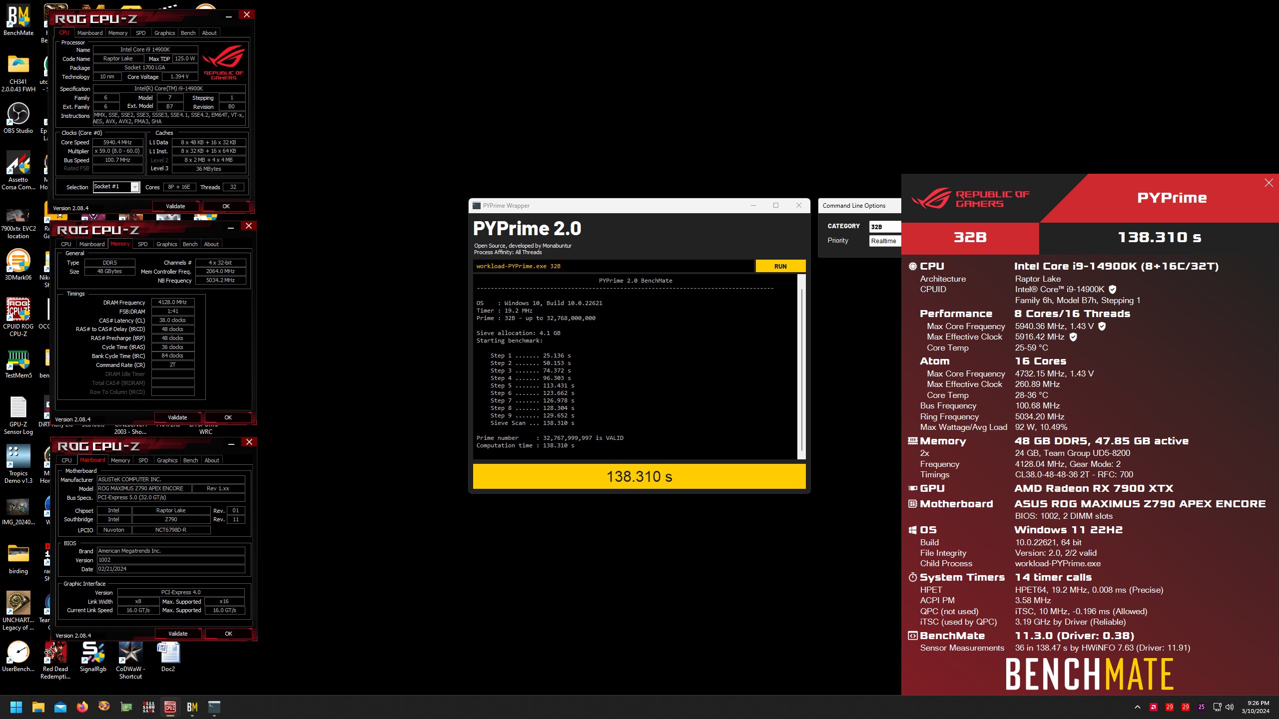Click Validate in Mainboard CPU-Z window

tap(178, 634)
